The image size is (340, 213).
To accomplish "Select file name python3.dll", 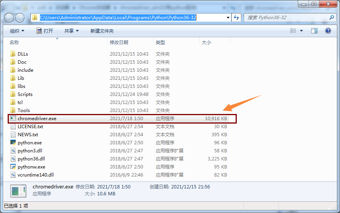I will [30, 151].
